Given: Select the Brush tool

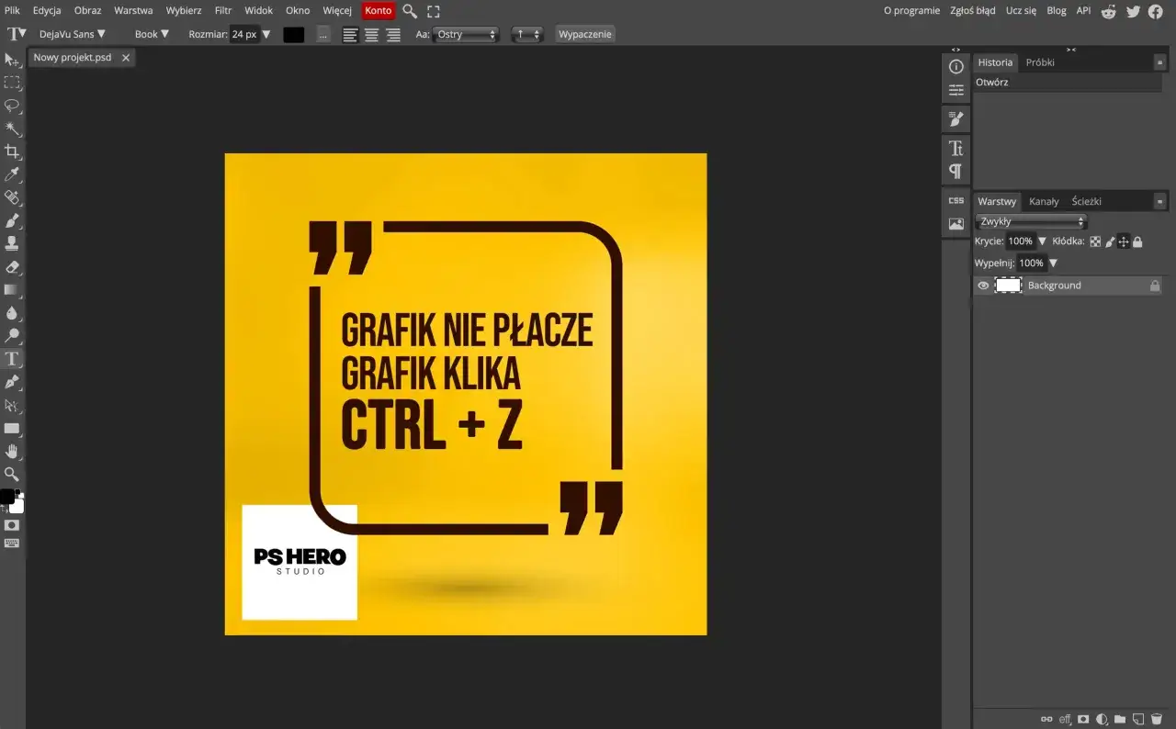Looking at the screenshot, I should coord(12,221).
